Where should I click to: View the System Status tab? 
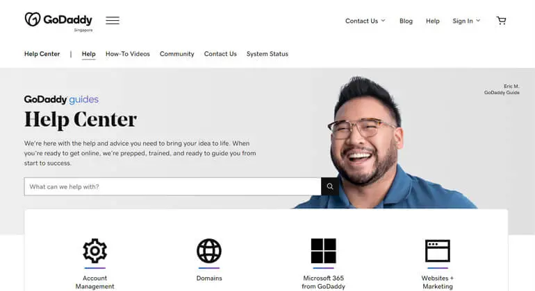click(x=267, y=54)
